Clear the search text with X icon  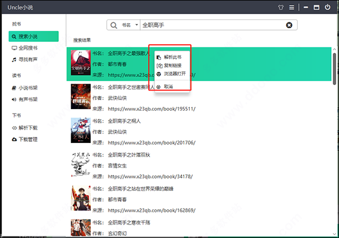[x=289, y=25]
